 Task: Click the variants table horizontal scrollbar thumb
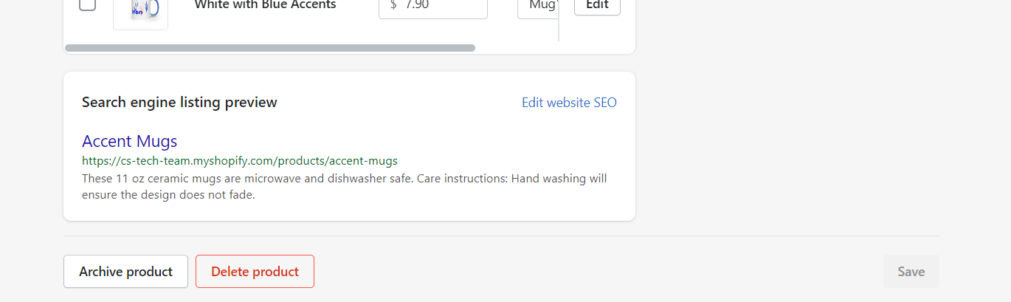click(x=270, y=48)
